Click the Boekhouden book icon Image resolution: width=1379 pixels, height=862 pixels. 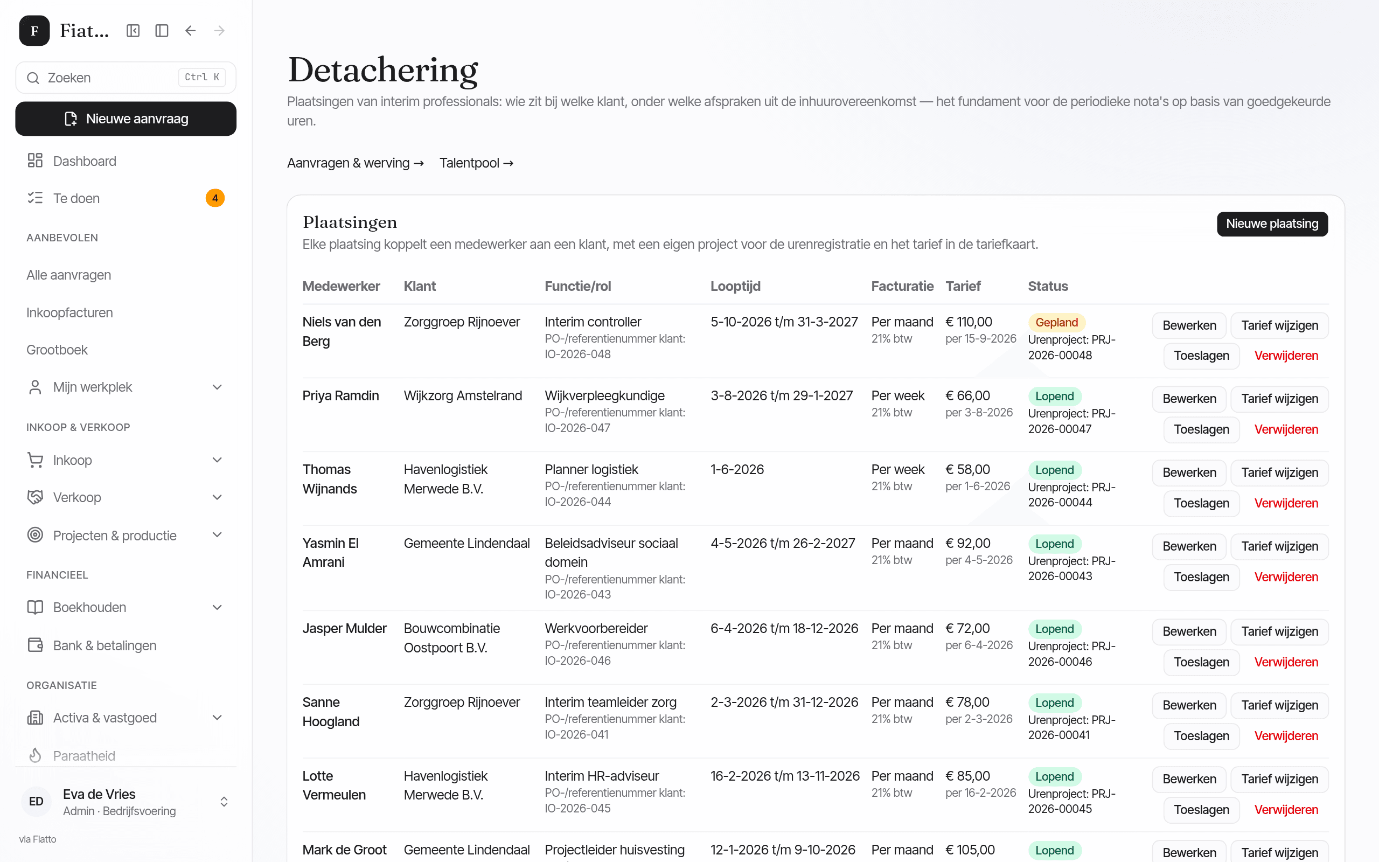[x=36, y=607]
